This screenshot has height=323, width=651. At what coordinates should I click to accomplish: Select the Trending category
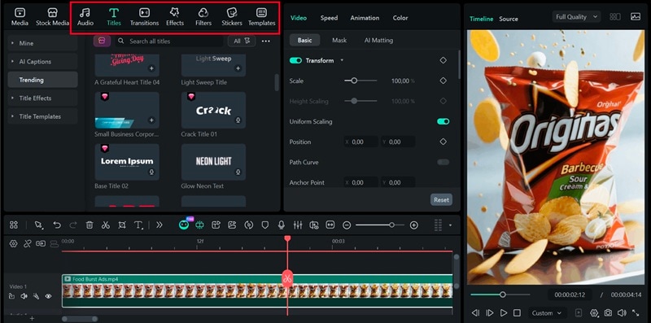[x=42, y=80]
